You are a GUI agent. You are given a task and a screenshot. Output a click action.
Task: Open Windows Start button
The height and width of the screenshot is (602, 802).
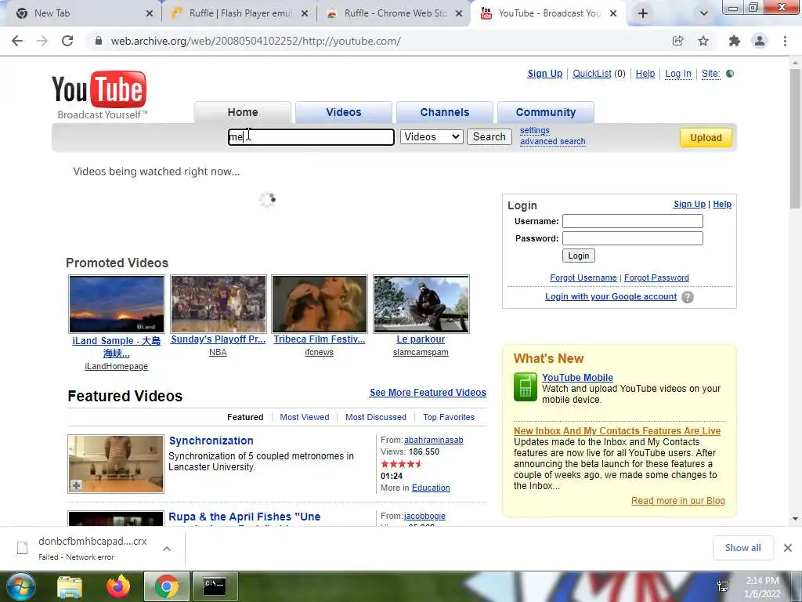click(x=21, y=586)
